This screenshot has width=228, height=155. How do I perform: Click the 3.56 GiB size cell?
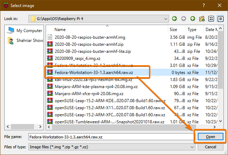(x=177, y=37)
